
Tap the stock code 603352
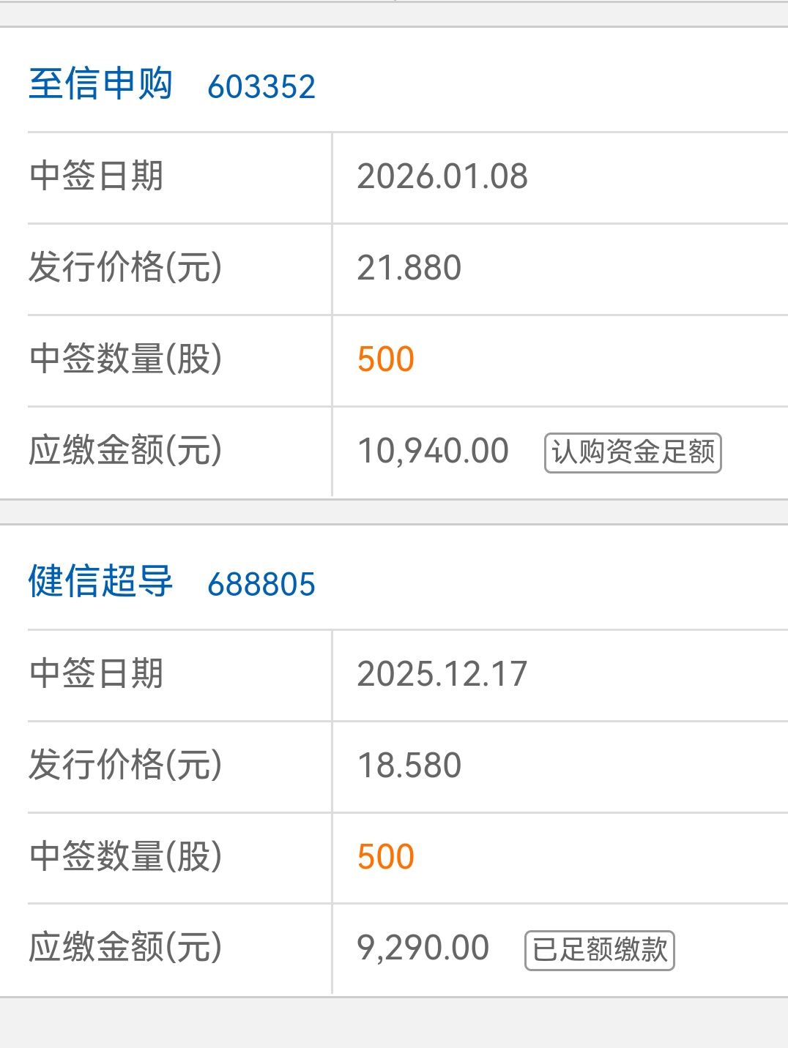261,87
